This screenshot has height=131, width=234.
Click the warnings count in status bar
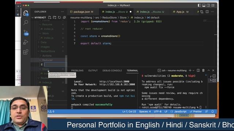tap(52, 112)
